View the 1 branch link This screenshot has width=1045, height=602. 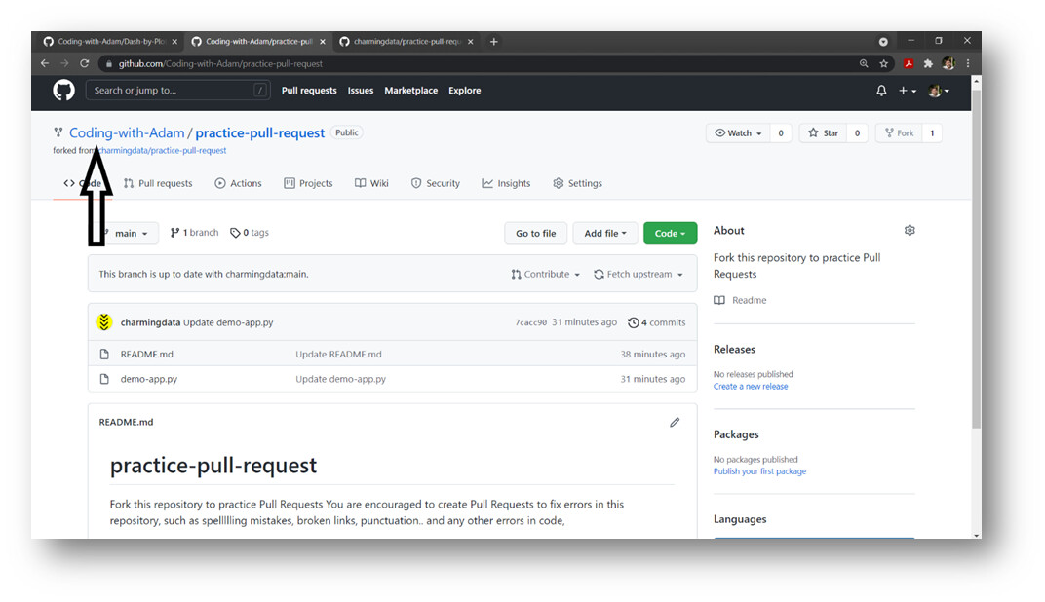(195, 233)
